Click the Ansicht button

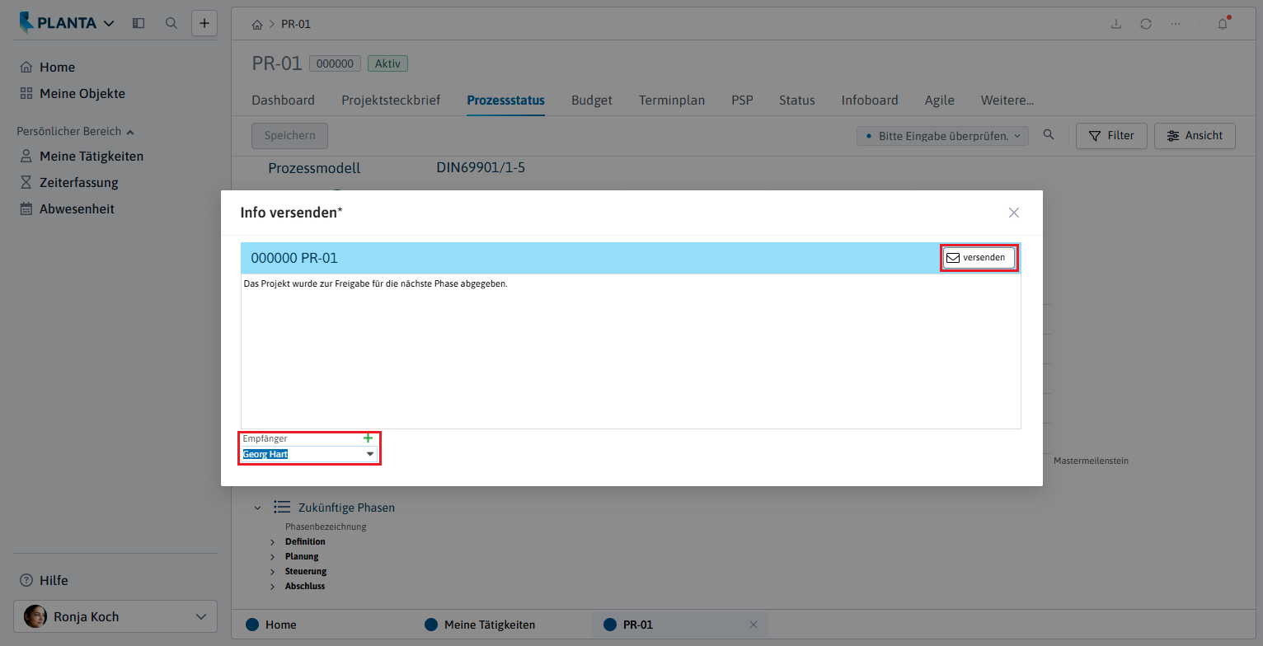click(x=1195, y=136)
